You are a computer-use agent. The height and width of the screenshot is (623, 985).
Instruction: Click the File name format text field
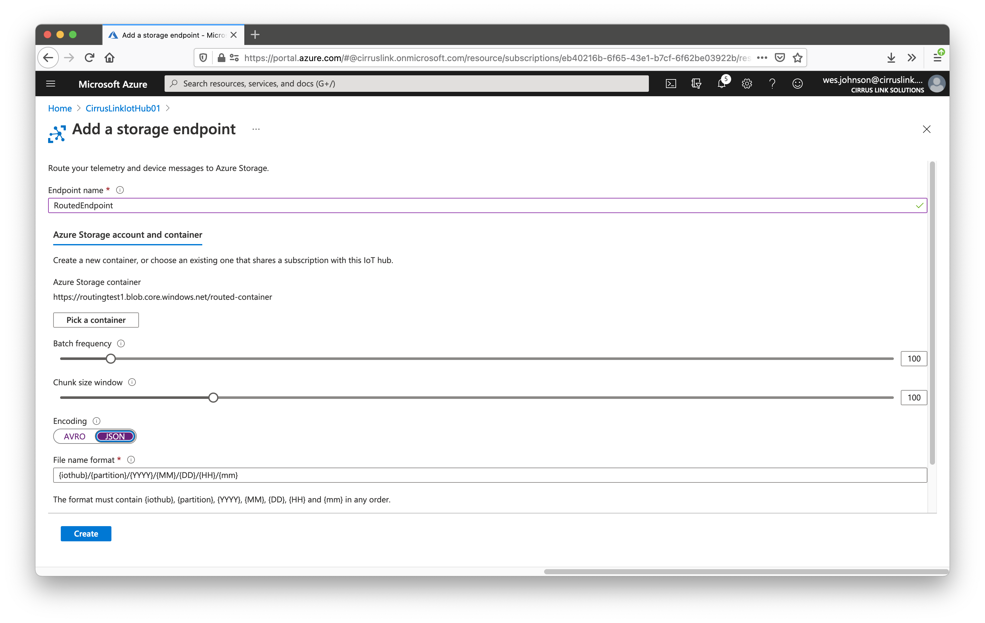click(490, 475)
